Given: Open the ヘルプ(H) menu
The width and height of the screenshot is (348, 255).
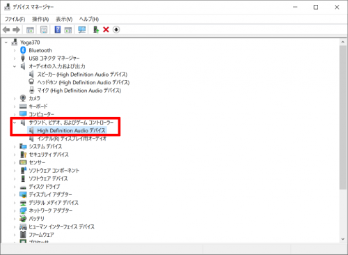Looking at the screenshot, I should coord(89,19).
